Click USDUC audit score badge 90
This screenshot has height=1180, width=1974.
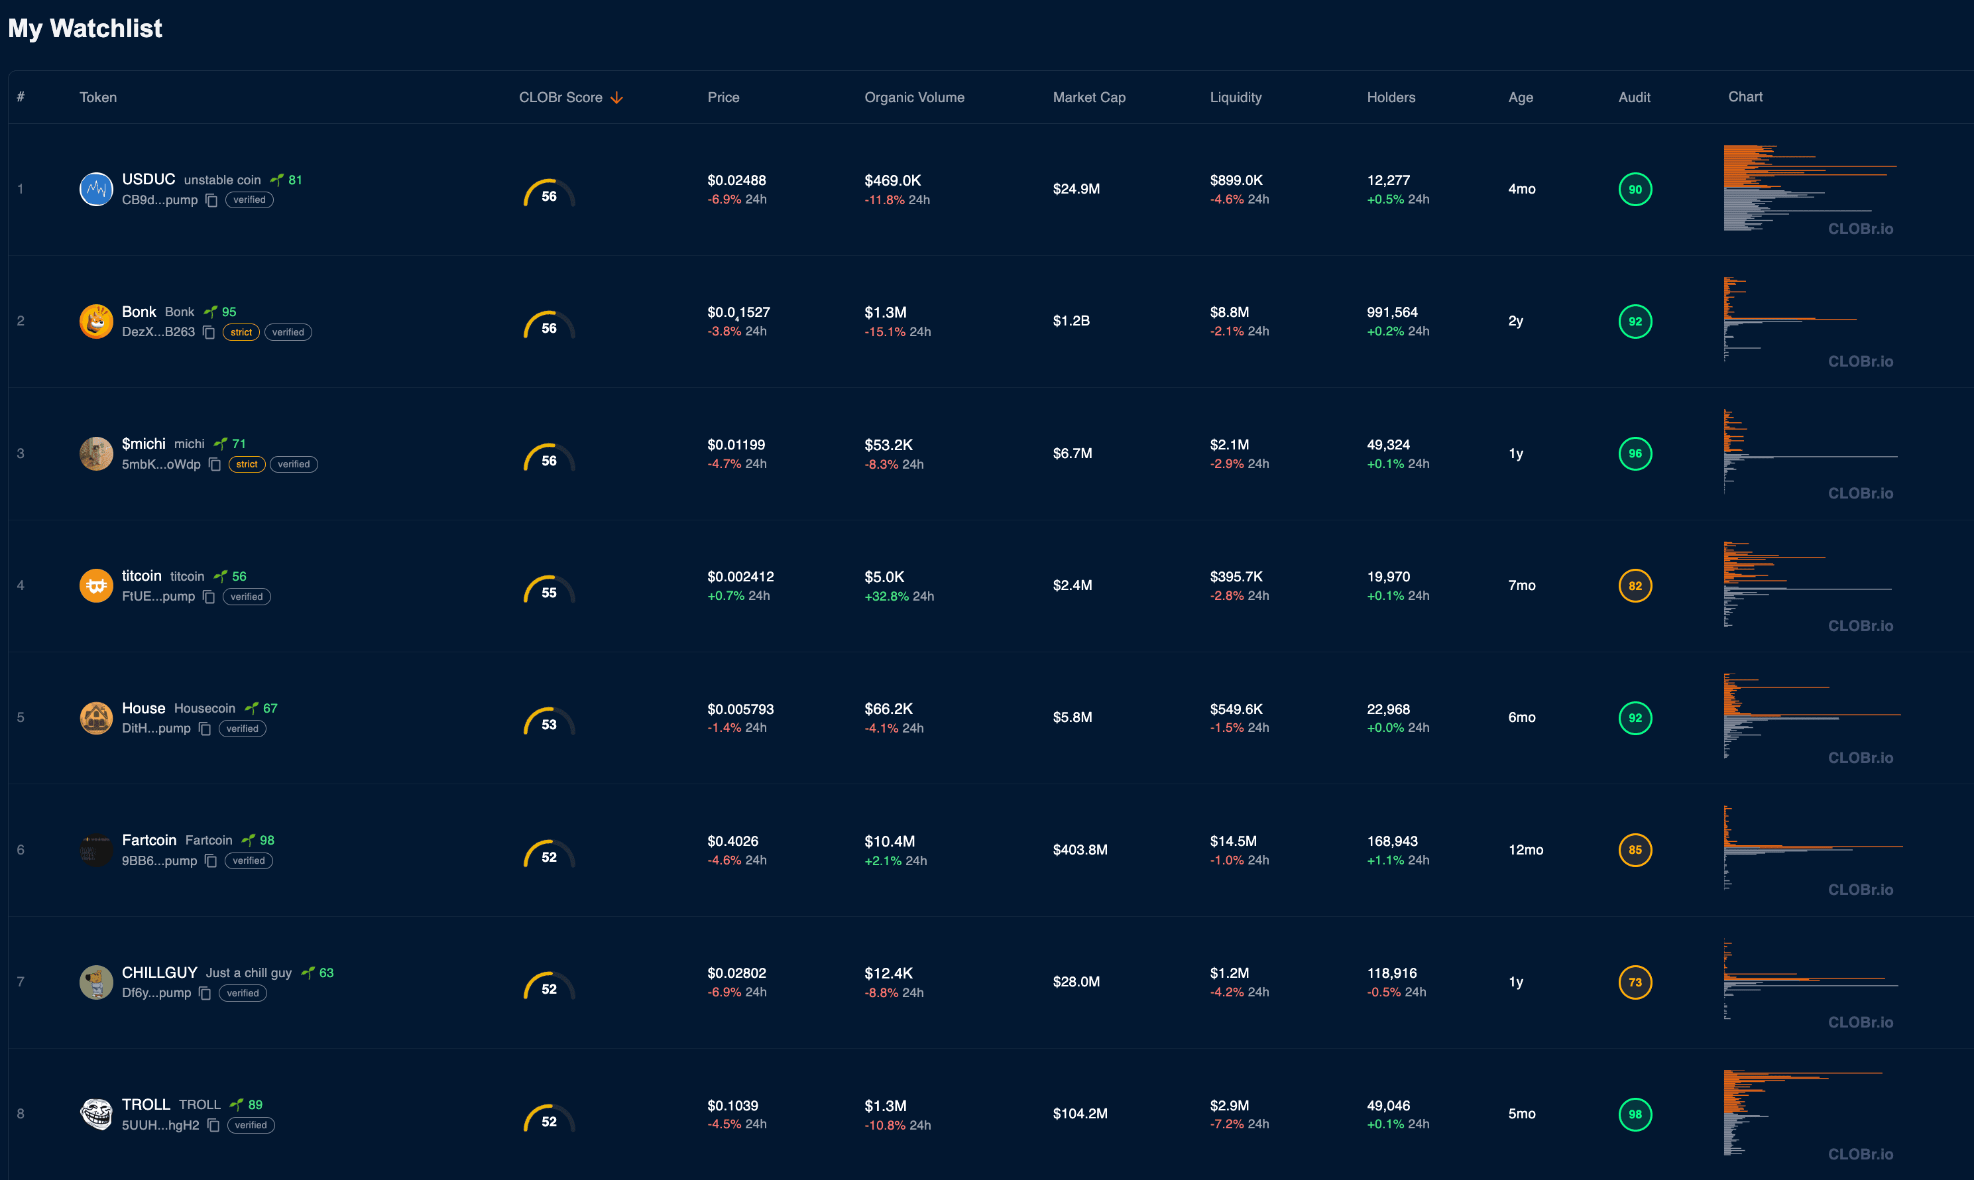pos(1635,189)
